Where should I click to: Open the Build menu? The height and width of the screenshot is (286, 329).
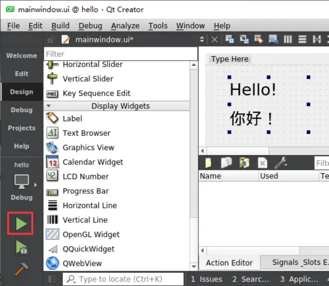pyautogui.click(x=60, y=26)
